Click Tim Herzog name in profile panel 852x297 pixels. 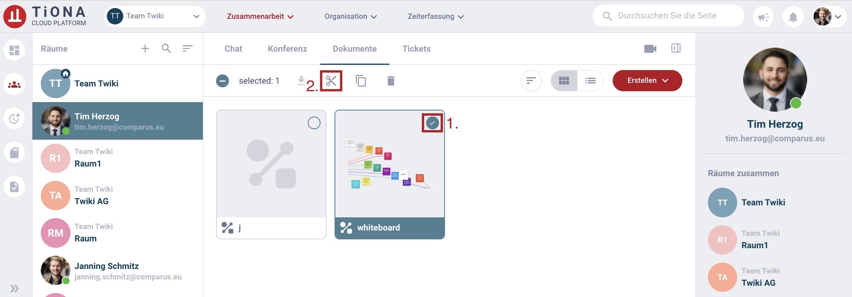tap(775, 124)
